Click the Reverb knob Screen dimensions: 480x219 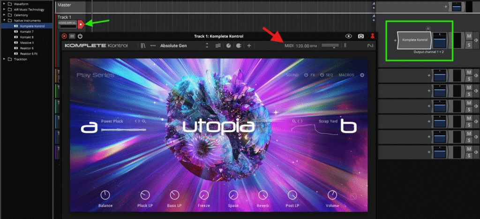point(262,195)
